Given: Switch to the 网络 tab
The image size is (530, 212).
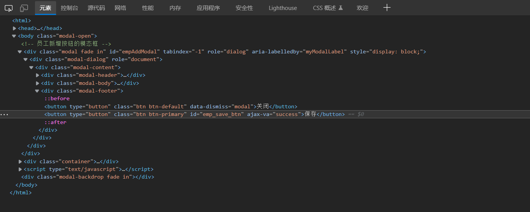Looking at the screenshot, I should click(x=120, y=8).
